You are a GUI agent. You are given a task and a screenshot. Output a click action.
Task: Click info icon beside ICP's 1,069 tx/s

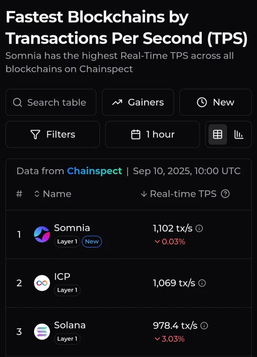tap(202, 283)
